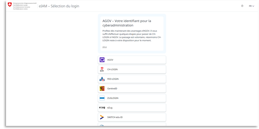Viewport: 259px width, 129px height.
Task: Click the SWITCH edu-ID arrow icon
Action: [x=102, y=117]
